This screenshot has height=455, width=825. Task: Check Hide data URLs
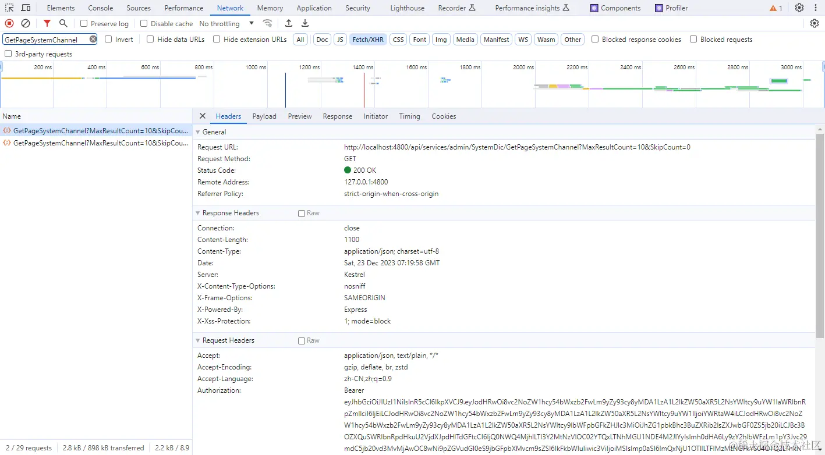coord(150,40)
